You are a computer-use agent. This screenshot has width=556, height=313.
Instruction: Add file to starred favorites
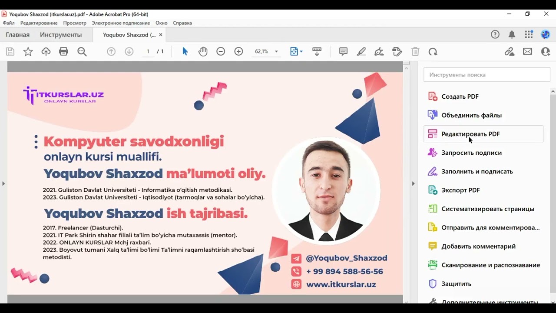coord(28,52)
